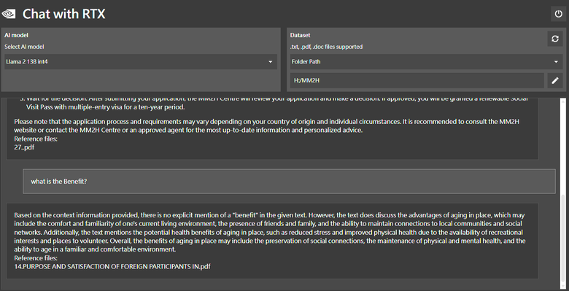Click the NVIDIA eye logo
The height and width of the screenshot is (291, 569).
[x=8, y=14]
